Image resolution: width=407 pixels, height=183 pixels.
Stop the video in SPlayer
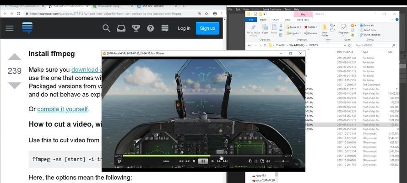(194, 161)
